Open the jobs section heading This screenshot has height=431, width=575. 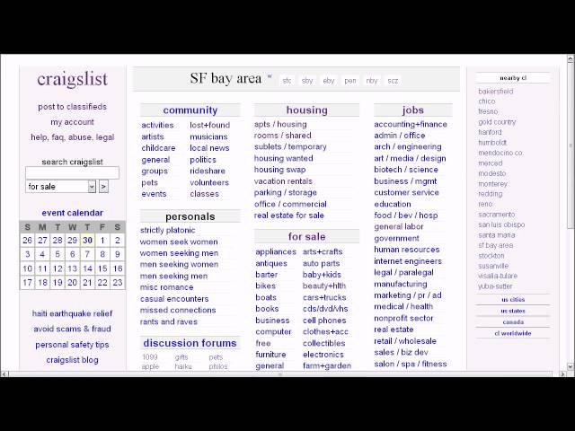413,110
